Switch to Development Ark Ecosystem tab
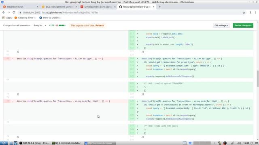259x145 pixels. (x=98, y=7)
